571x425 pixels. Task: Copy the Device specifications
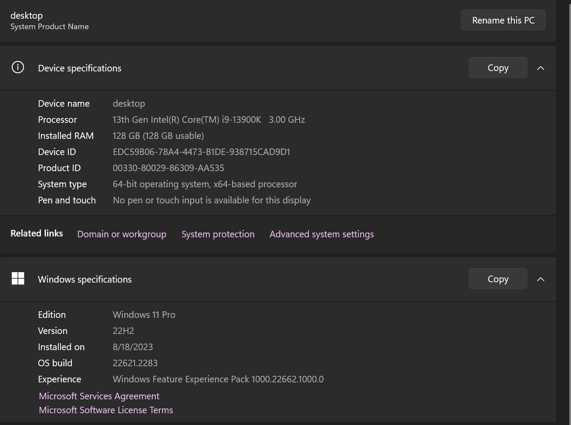(498, 68)
